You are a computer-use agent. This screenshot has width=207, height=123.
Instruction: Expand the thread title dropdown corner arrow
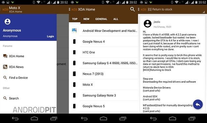pos(204,12)
